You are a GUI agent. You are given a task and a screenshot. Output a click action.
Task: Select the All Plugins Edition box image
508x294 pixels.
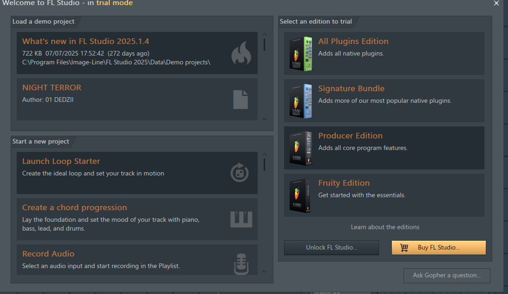(301, 54)
